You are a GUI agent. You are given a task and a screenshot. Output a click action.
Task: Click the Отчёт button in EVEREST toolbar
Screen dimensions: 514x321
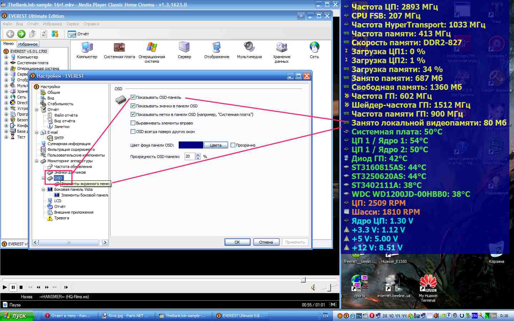(x=79, y=34)
